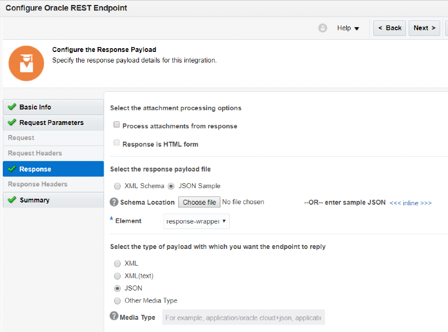Viewport: 448px width, 332px height.
Task: Select Other Media Type radio button
Action: pos(117,301)
